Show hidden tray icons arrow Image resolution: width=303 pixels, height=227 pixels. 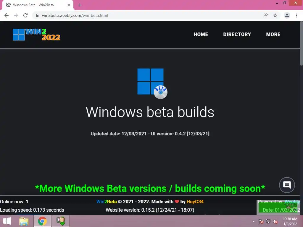tap(254, 221)
